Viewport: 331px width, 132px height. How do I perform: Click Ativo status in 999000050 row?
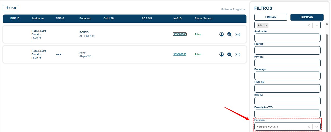tap(198, 54)
